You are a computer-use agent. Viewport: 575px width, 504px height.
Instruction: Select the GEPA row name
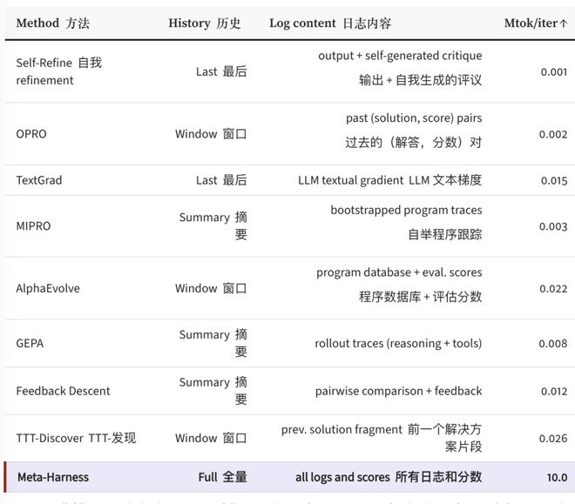(30, 343)
